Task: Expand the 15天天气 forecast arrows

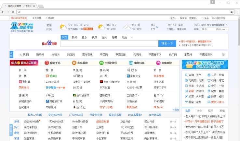Action: [x=157, y=27]
